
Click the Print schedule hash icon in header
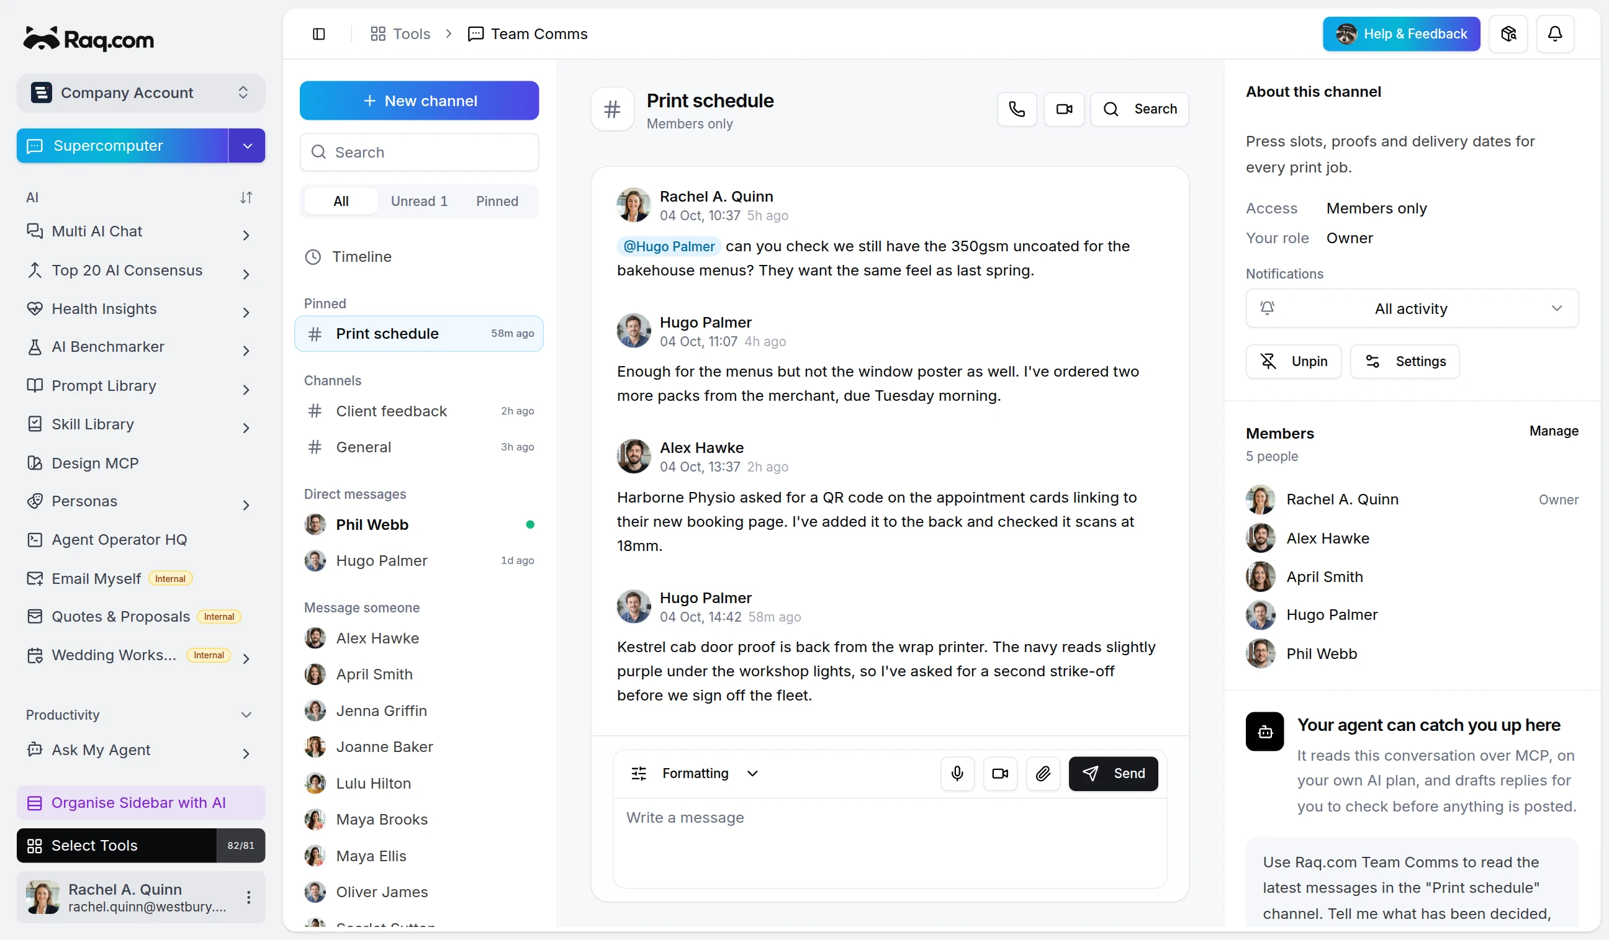(x=611, y=109)
